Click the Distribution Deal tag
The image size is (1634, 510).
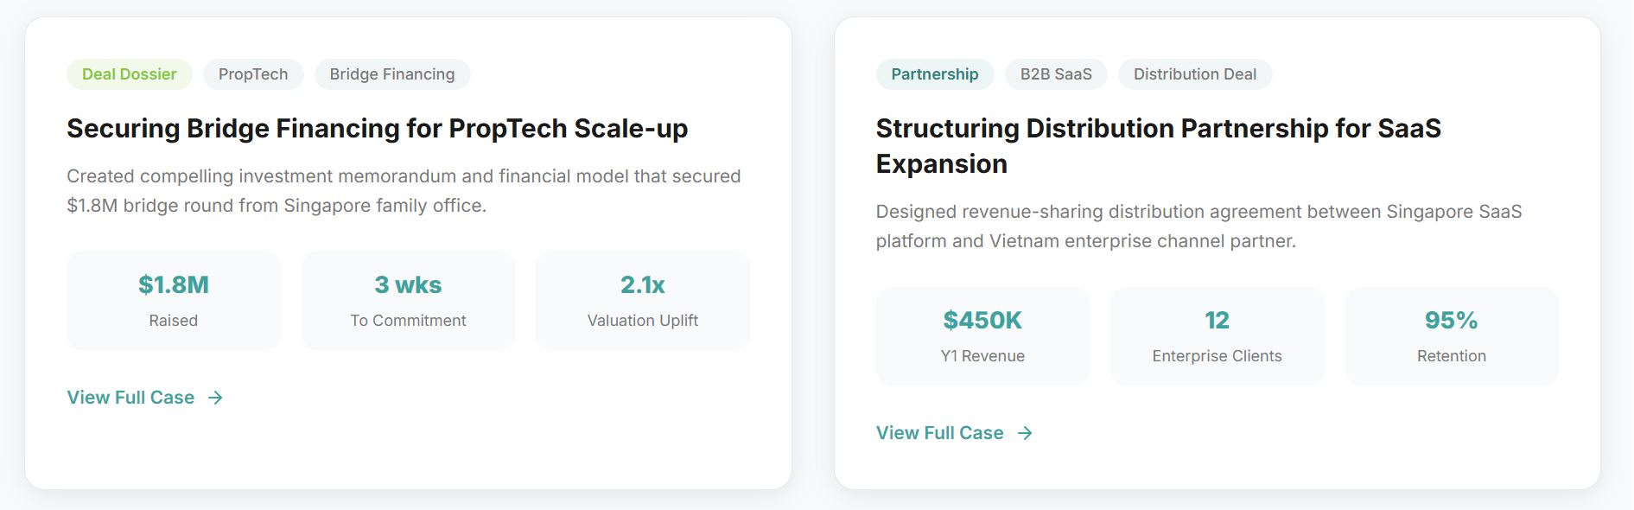click(1195, 74)
